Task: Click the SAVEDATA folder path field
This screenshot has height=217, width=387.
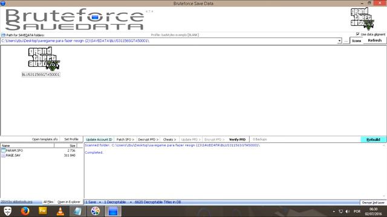Action: 169,41
